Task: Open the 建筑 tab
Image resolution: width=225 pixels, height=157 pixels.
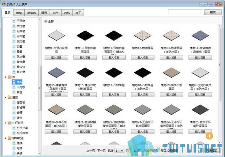Action: coord(8,13)
